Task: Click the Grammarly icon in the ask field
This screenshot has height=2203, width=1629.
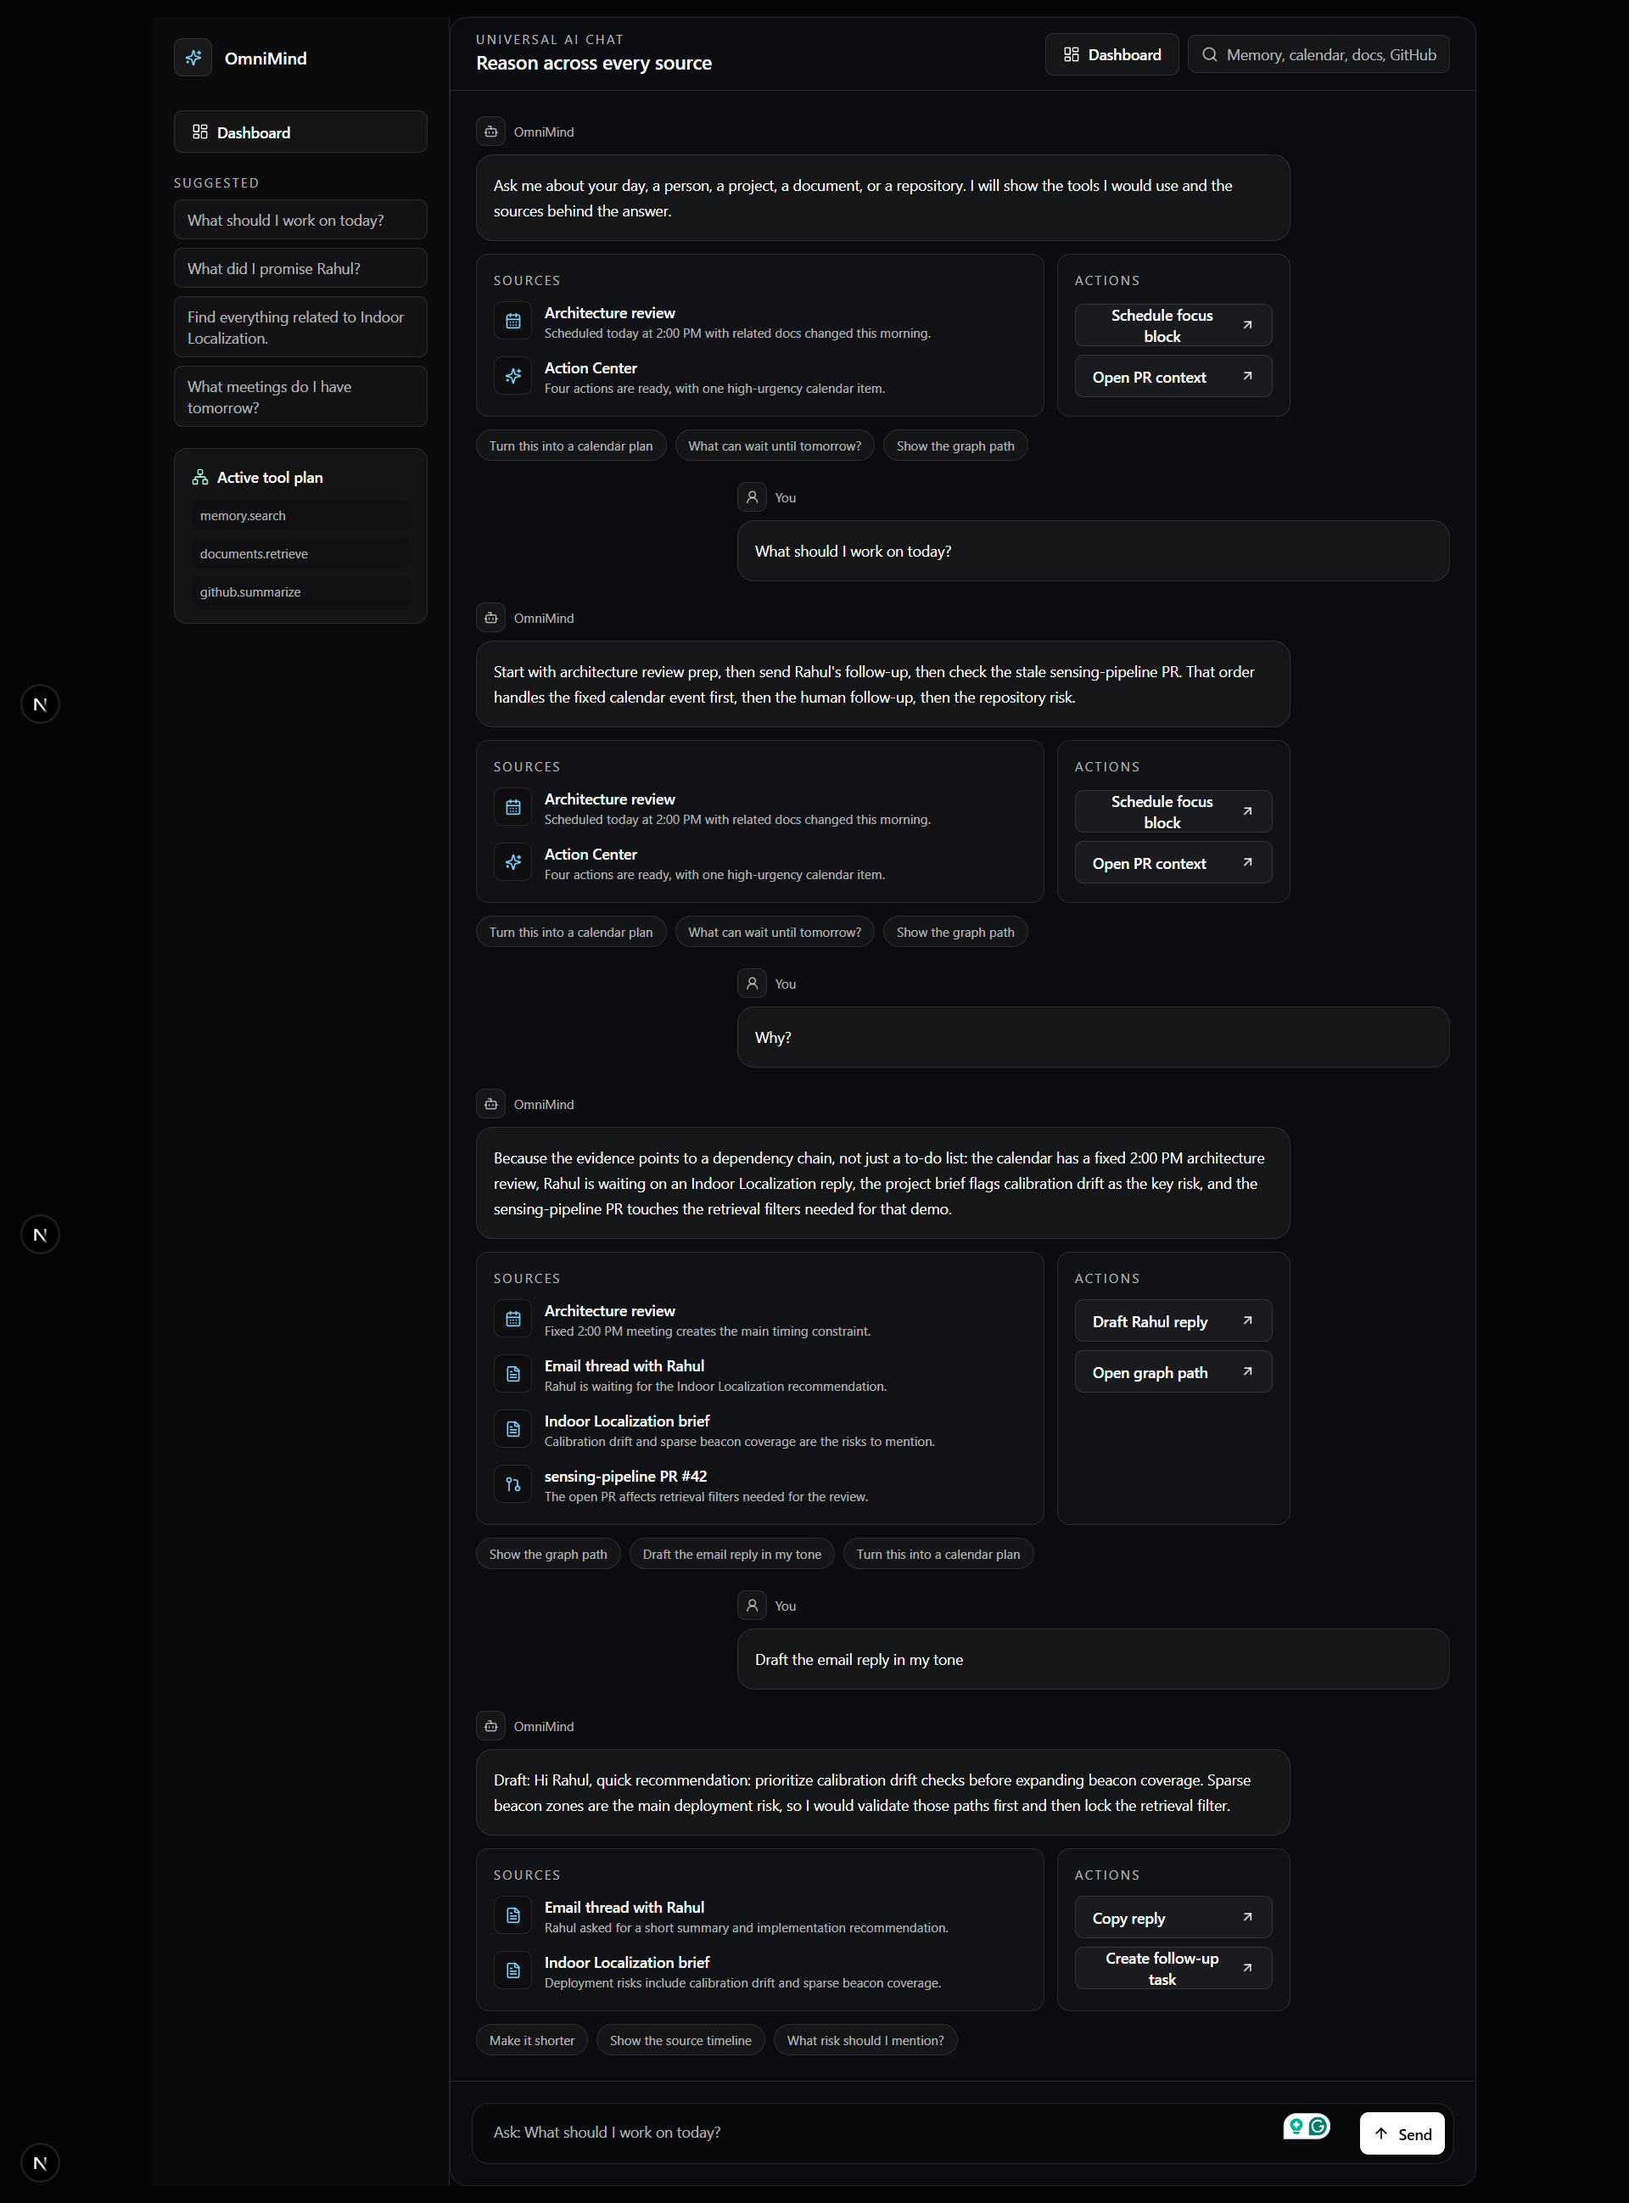Action: 1318,2126
